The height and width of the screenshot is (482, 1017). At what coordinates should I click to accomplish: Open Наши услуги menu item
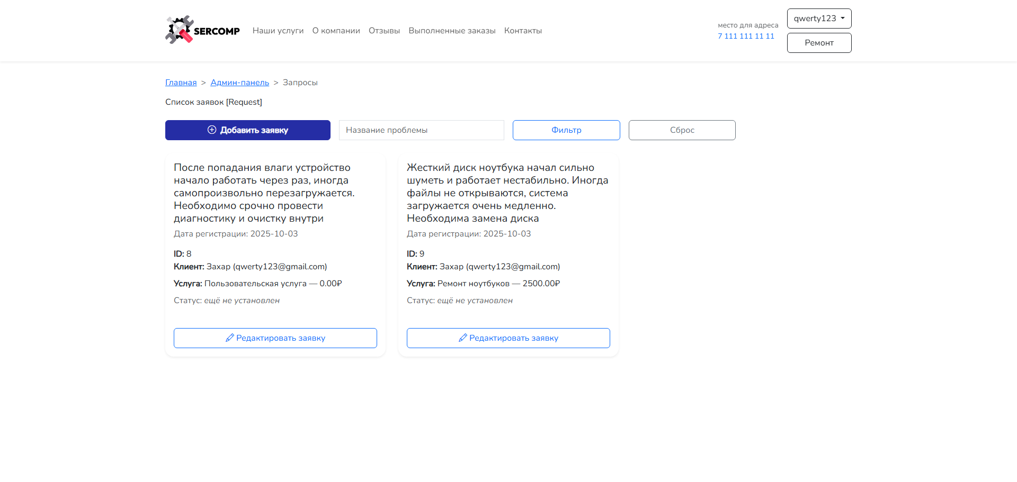tap(278, 31)
